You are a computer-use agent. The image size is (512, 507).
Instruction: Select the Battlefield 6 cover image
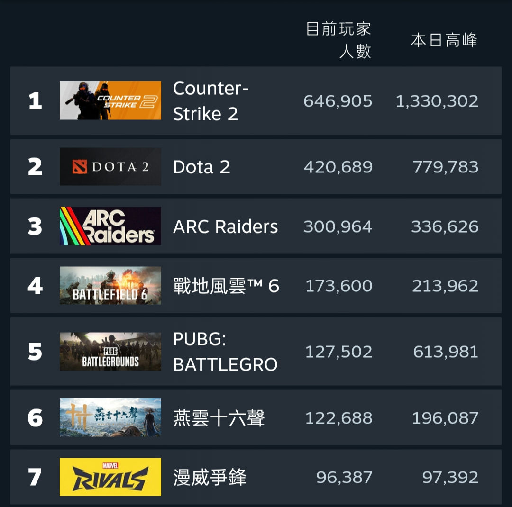pos(110,285)
